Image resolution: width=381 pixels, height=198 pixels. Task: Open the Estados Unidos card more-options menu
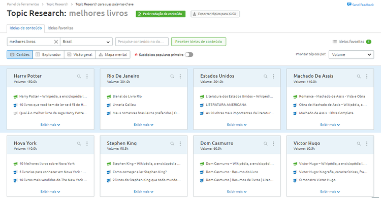coord(274,76)
